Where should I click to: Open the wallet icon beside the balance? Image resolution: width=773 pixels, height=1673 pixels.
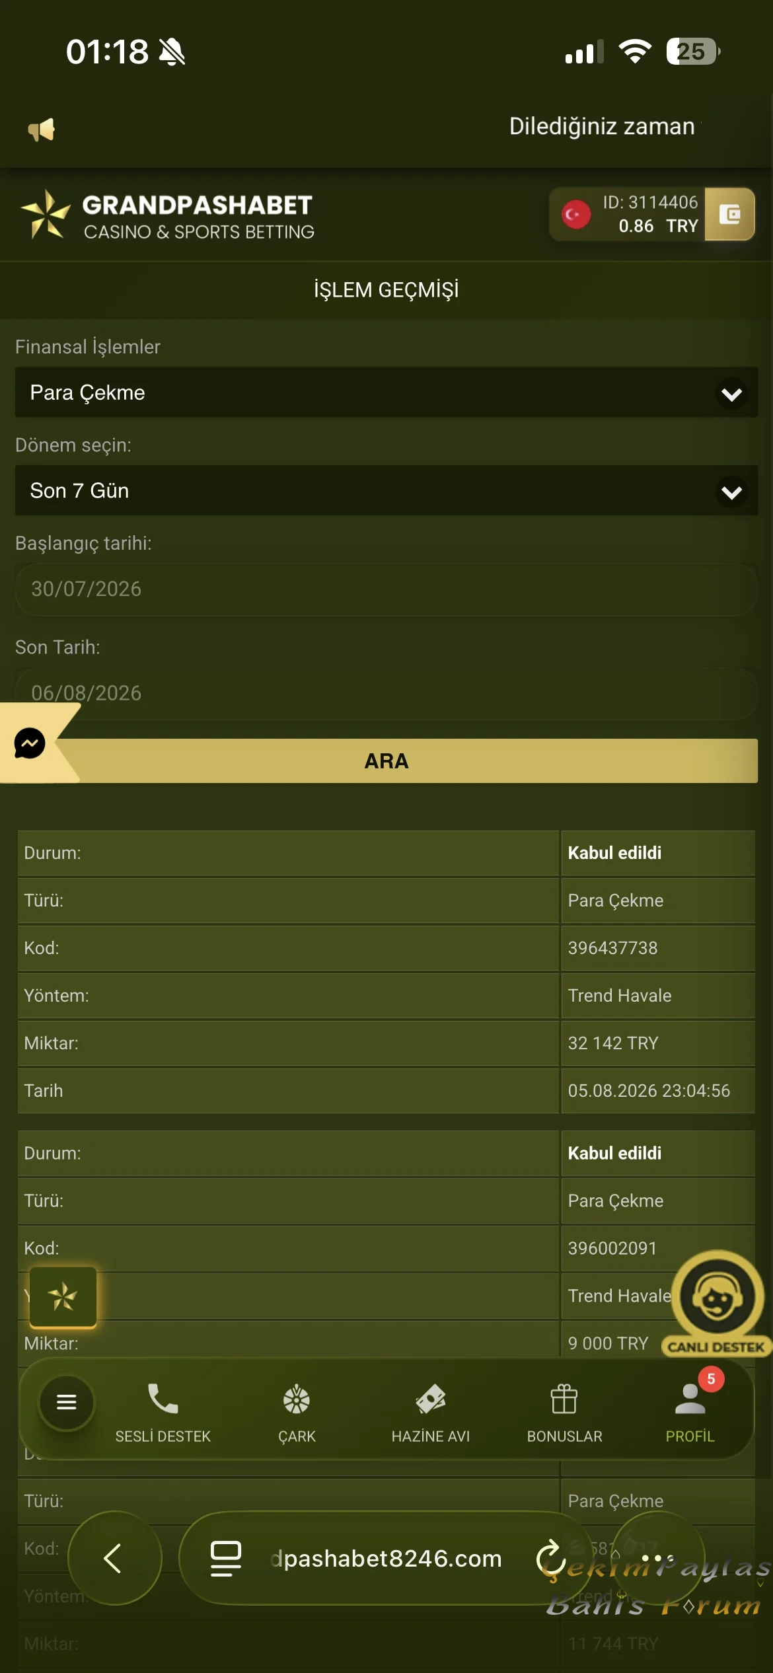click(729, 214)
